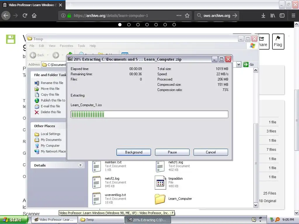This screenshot has height=224, width=299.
Task: Open Explorer File menu
Action: coord(32,46)
